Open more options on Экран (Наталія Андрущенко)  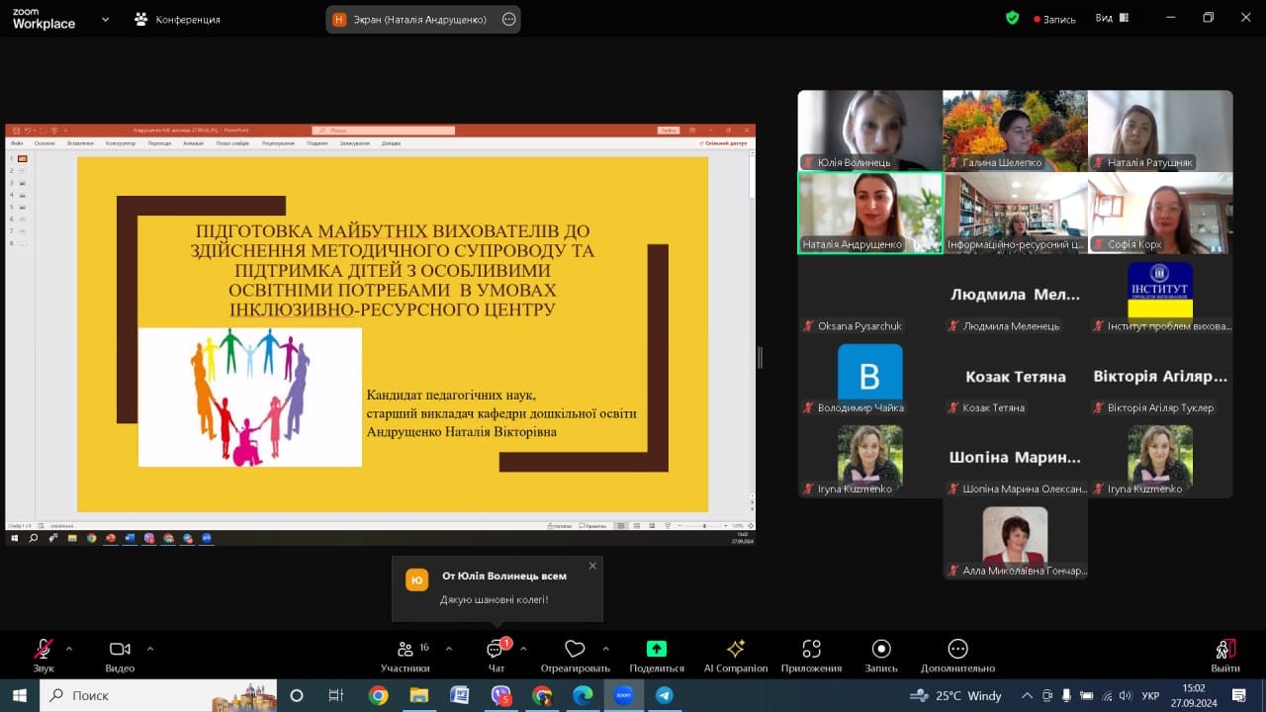click(x=508, y=19)
